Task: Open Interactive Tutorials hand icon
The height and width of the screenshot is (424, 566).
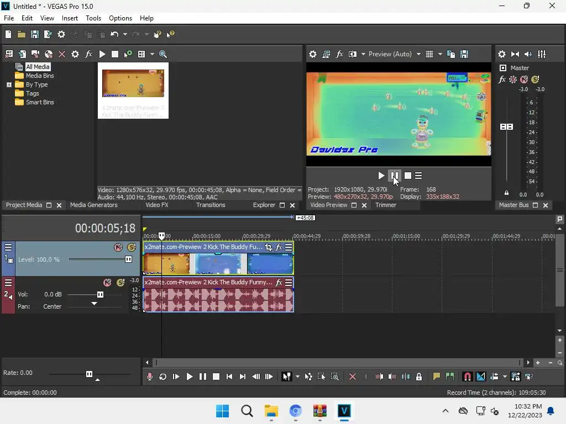Action: coord(158,34)
